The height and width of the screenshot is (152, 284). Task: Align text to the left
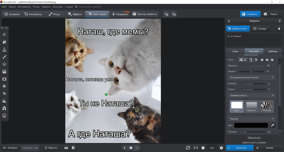tap(262, 60)
